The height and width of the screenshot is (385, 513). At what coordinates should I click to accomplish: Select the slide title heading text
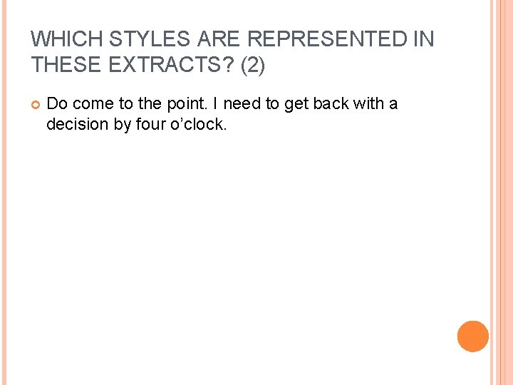click(232, 51)
